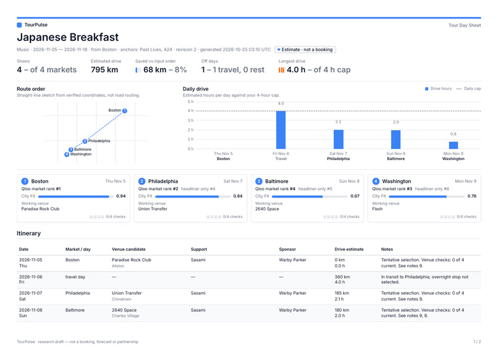Click the 'Estimate · not a booking' badge

click(x=305, y=49)
